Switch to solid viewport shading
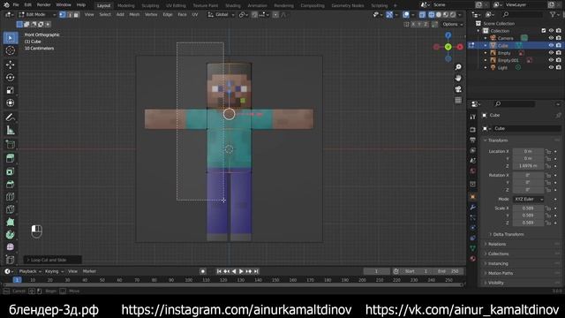 tap(439, 15)
